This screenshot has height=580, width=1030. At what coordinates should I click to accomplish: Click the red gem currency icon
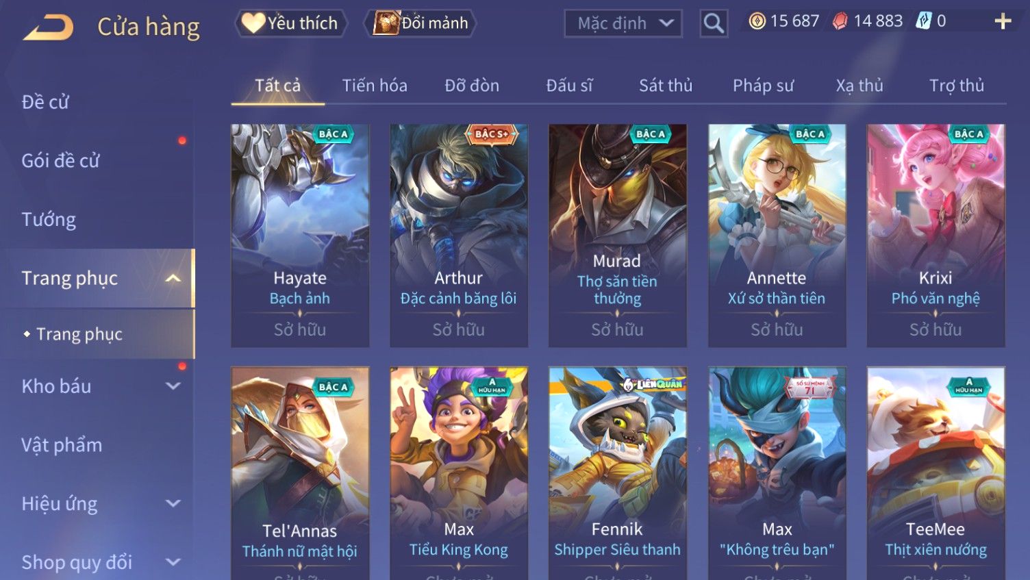click(x=840, y=21)
